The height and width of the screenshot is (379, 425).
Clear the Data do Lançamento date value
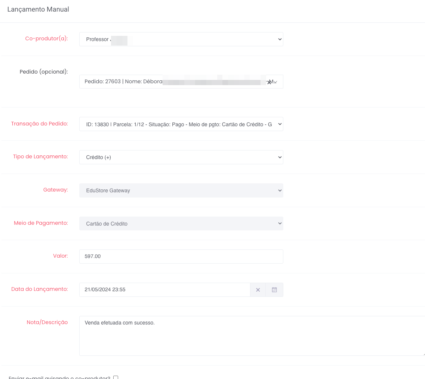coord(258,290)
